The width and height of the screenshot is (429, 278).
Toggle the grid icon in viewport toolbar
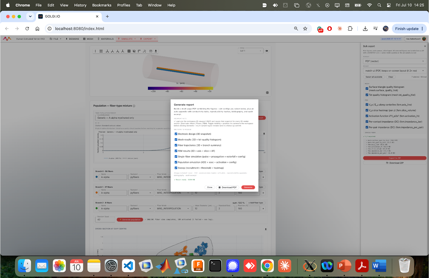click(x=129, y=51)
